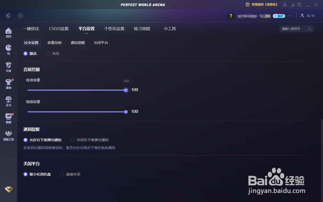
Task: Click the 通知提醒 section heading
Action: (32, 129)
